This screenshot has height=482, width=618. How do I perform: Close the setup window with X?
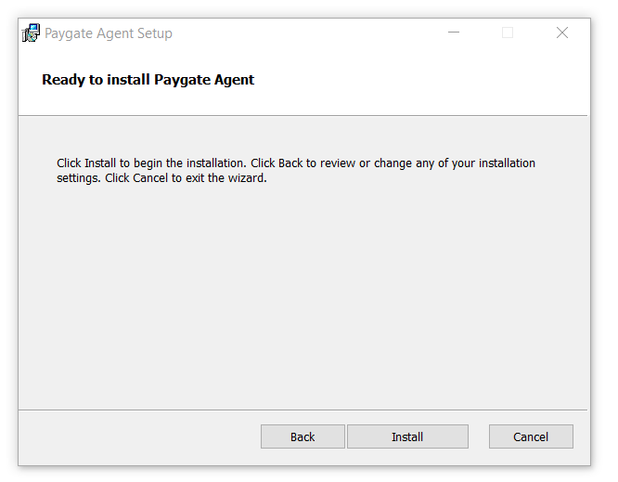click(x=562, y=33)
